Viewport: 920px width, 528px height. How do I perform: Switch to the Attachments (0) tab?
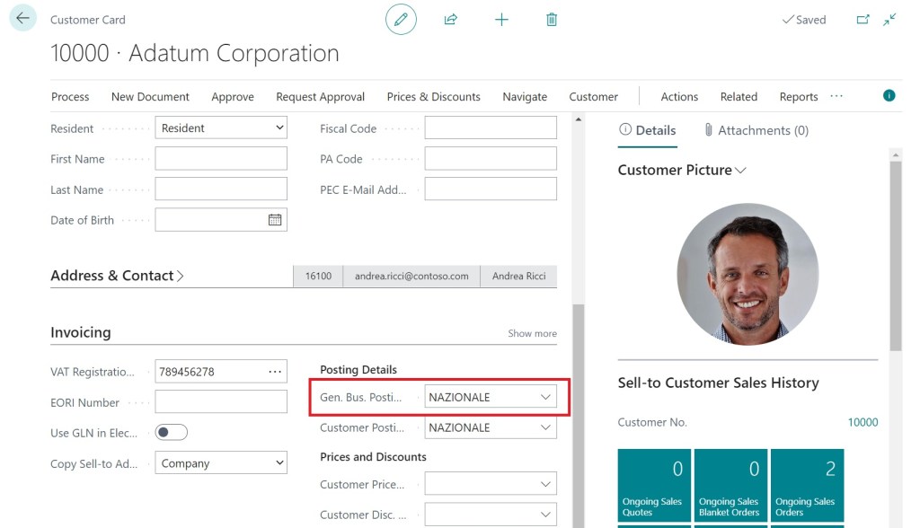[x=756, y=130]
